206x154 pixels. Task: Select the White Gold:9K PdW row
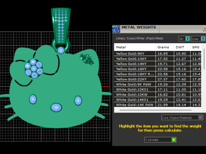click(x=158, y=84)
